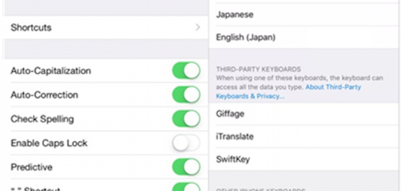Toggle the Check Spelling switch off
Viewport: 402px width, 191px height.
(186, 119)
